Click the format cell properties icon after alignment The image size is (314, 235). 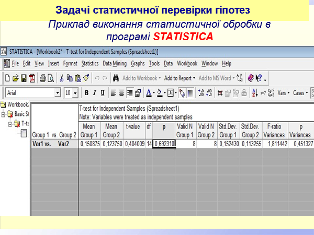click(138, 93)
